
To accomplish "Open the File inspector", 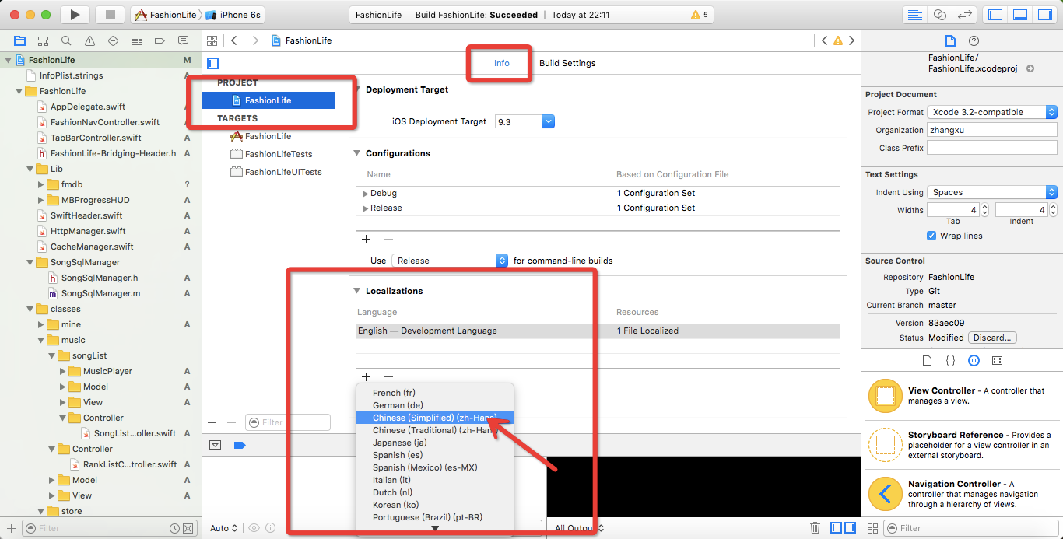I will (x=949, y=41).
